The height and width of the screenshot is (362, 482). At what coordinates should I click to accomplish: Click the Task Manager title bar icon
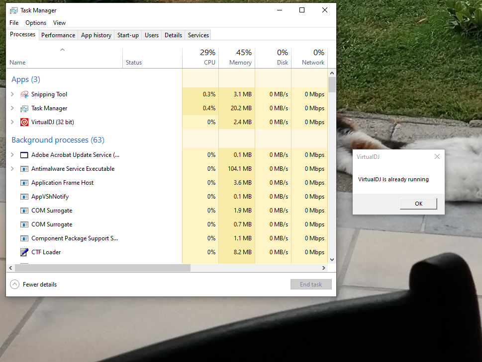point(14,10)
